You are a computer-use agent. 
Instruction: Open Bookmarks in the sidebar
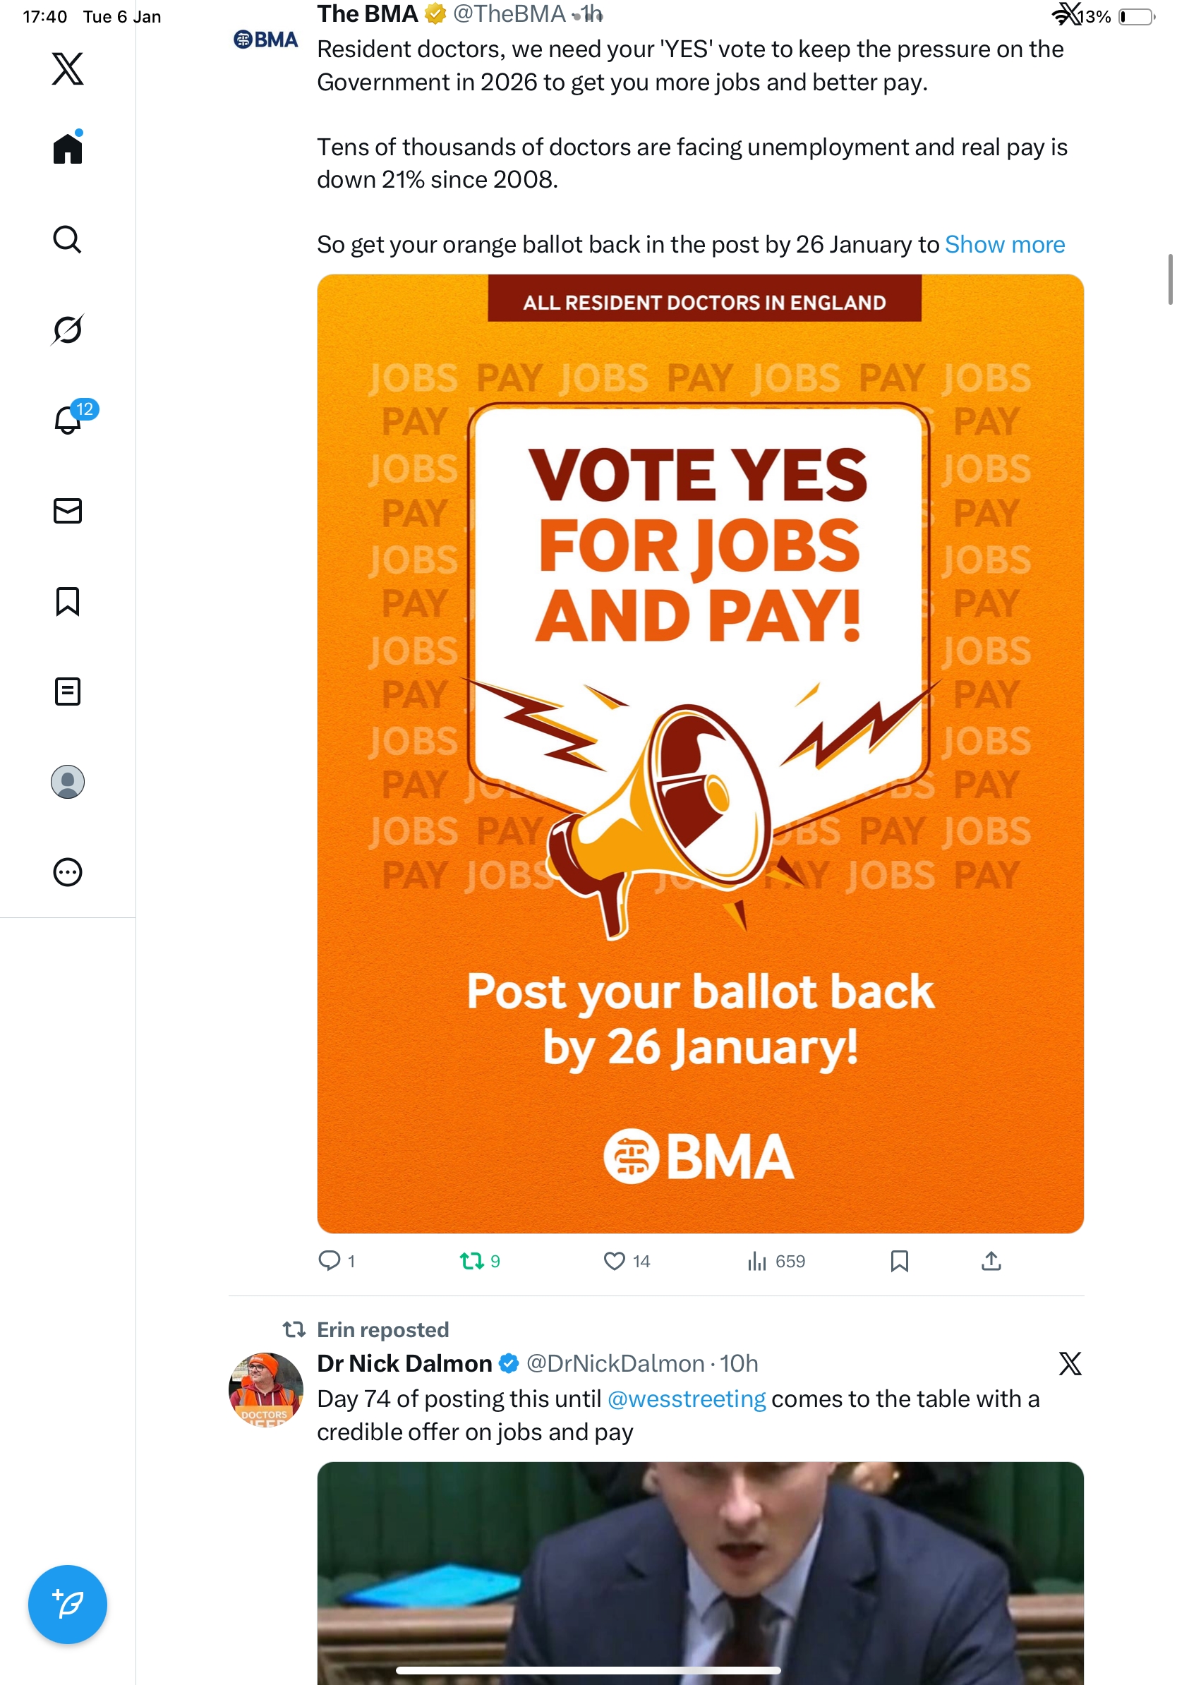(68, 601)
